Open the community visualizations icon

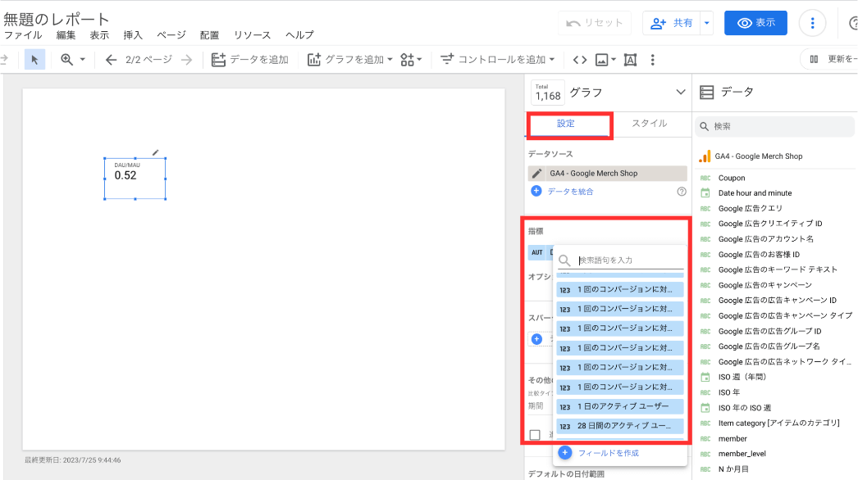(408, 60)
